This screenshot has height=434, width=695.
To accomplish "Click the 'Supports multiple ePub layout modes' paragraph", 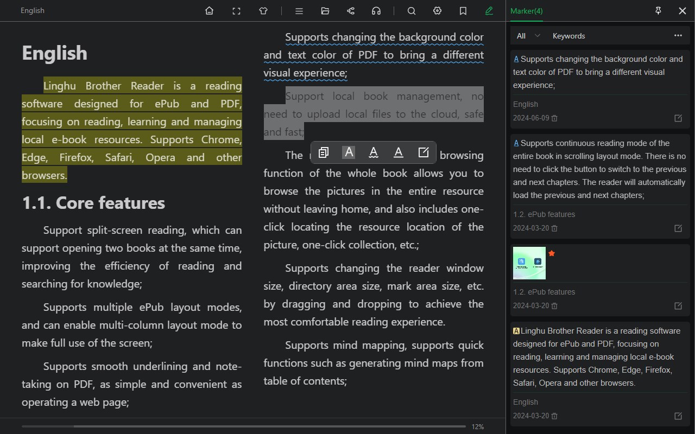I will pyautogui.click(x=132, y=325).
